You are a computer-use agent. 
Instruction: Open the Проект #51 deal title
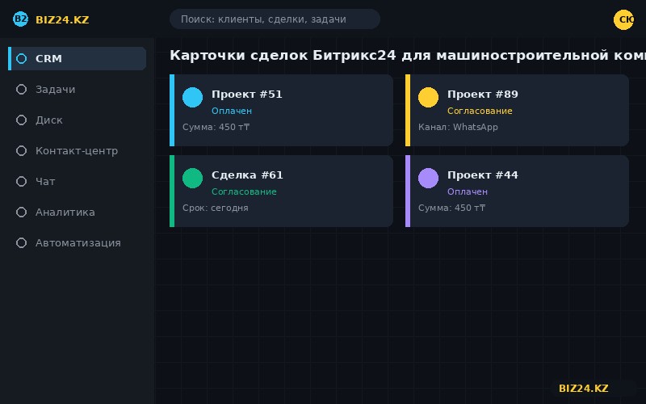pos(247,95)
